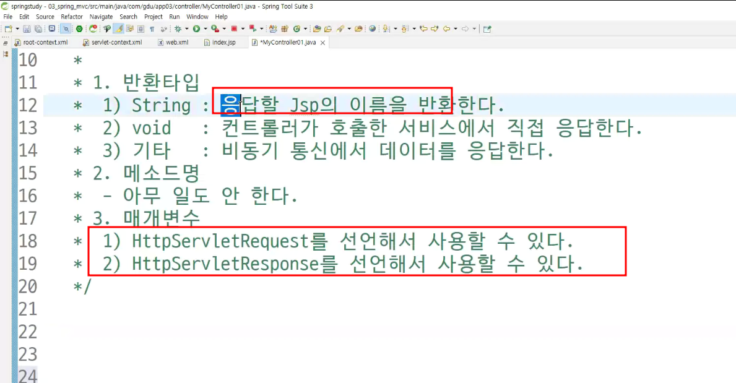Click the Open Type folder icon
Image resolution: width=736 pixels, height=383 pixels.
coord(317,29)
